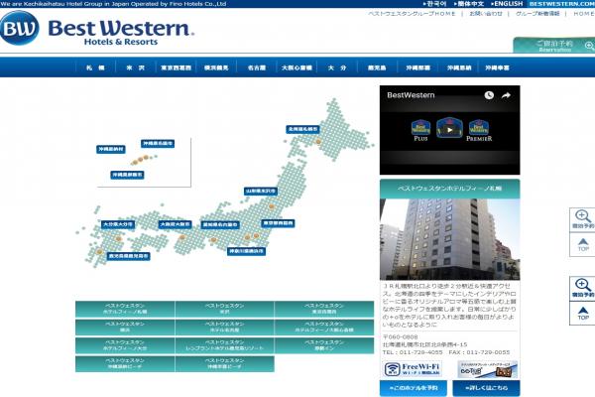The width and height of the screenshot is (595, 397).
Task: Click the Kagoshima hotel dot on map
Action: 99,251
